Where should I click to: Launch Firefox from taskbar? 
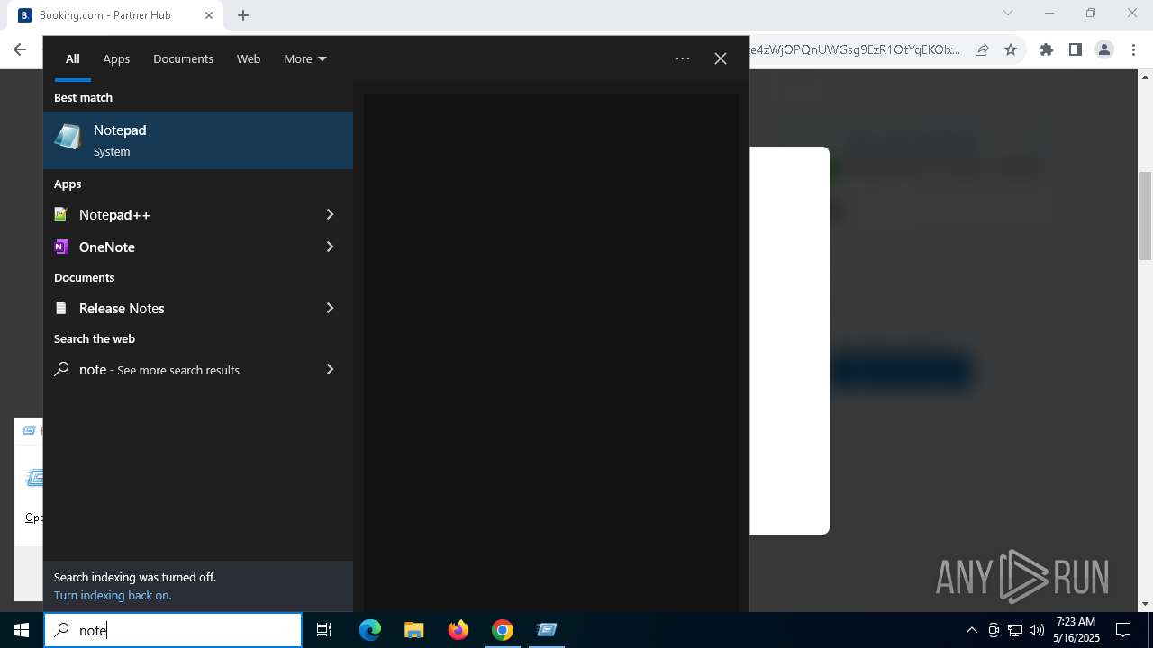pos(458,630)
